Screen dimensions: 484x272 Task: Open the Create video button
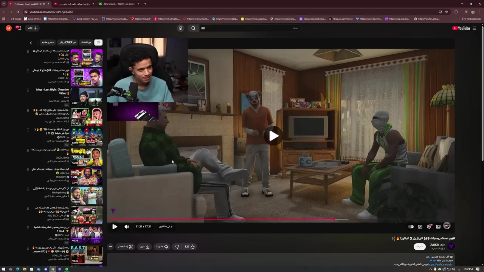33,28
